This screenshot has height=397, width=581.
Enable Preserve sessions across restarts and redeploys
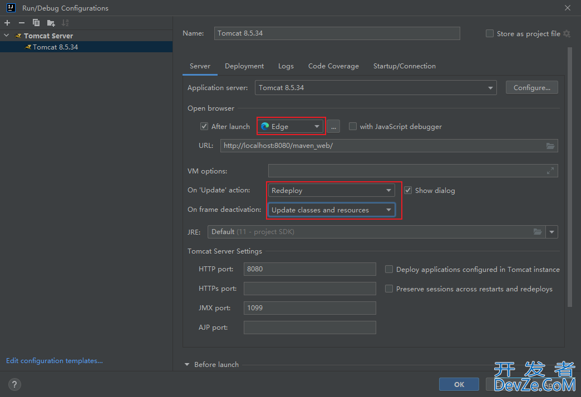[x=389, y=289]
